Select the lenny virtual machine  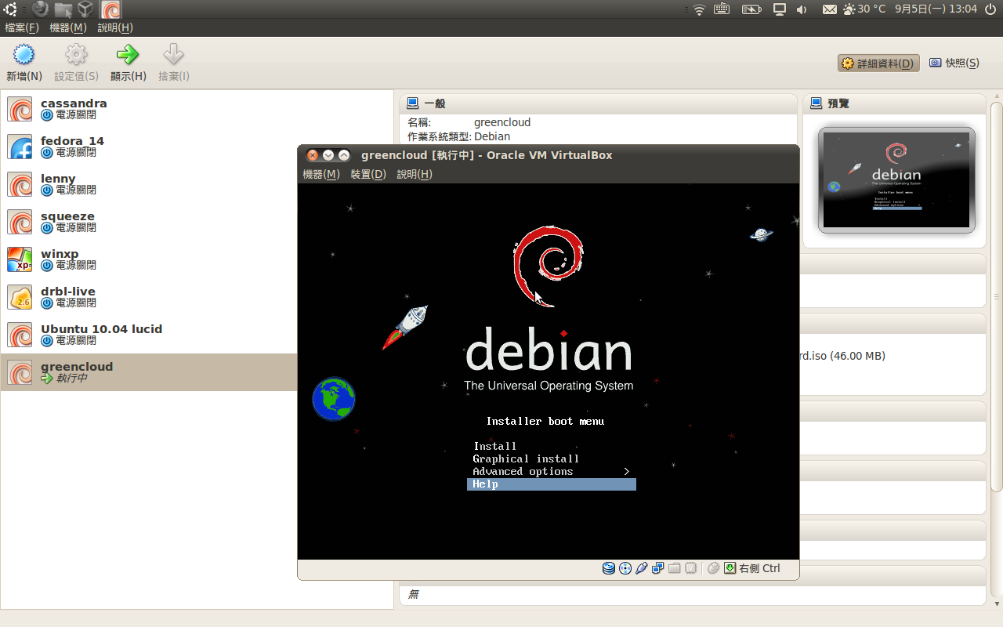[149, 184]
